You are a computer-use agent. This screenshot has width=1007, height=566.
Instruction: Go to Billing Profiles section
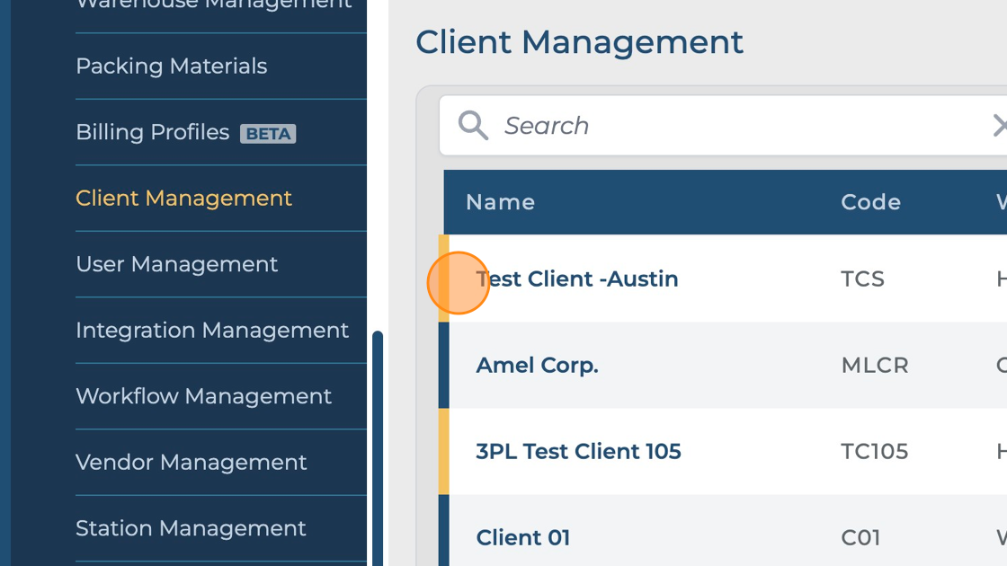152,132
